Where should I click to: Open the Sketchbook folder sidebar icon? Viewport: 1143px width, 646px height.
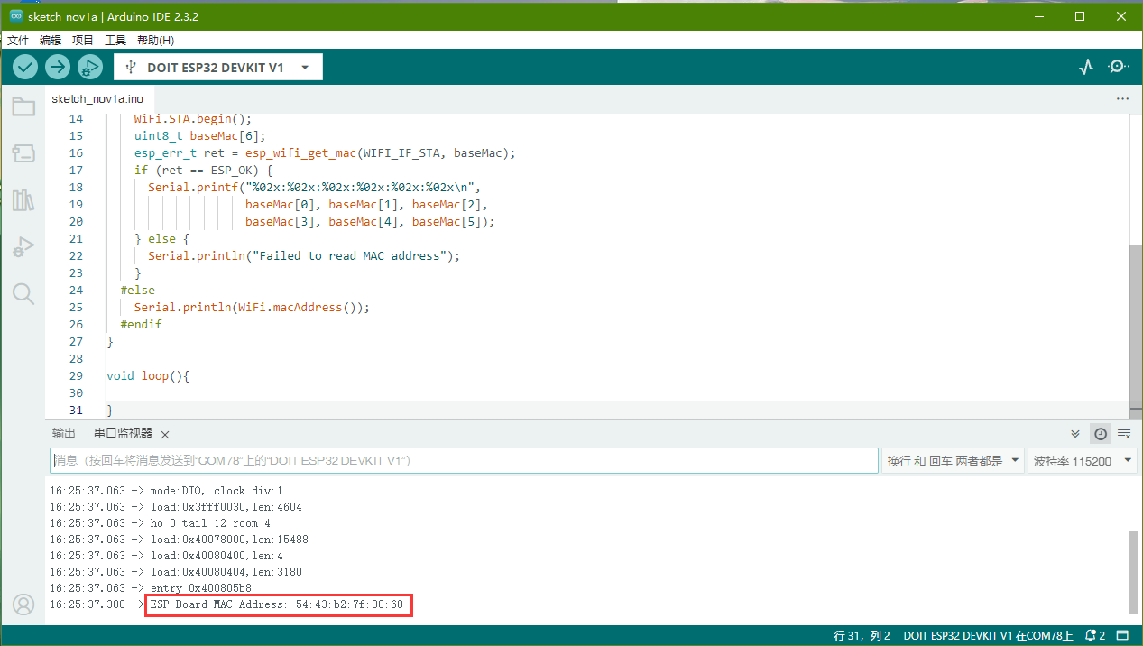23,107
